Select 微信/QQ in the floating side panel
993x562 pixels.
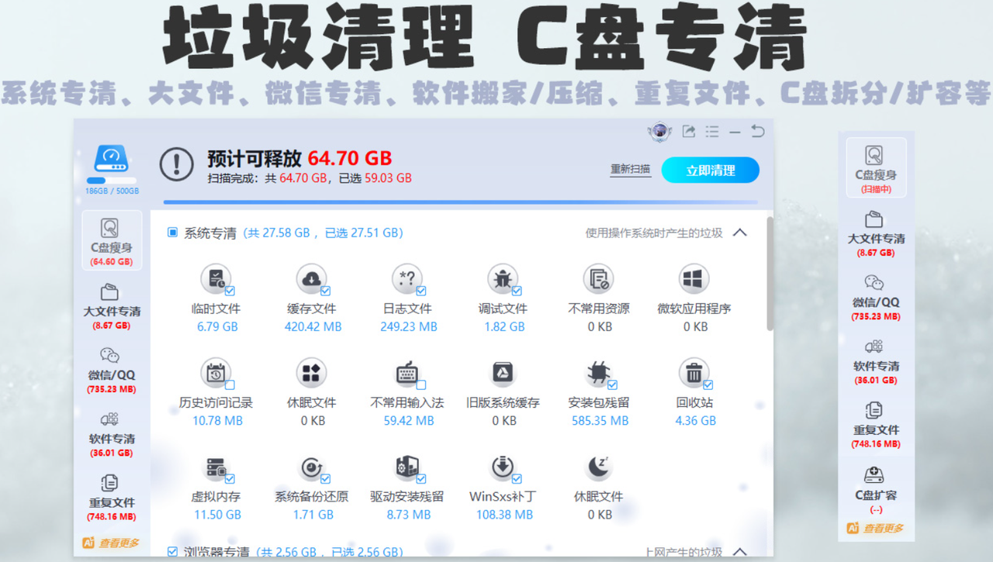[876, 297]
